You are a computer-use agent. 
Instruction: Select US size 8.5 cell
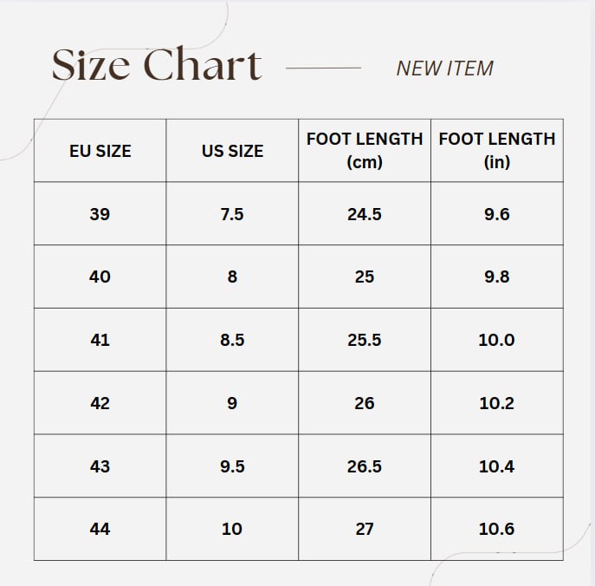(x=232, y=340)
